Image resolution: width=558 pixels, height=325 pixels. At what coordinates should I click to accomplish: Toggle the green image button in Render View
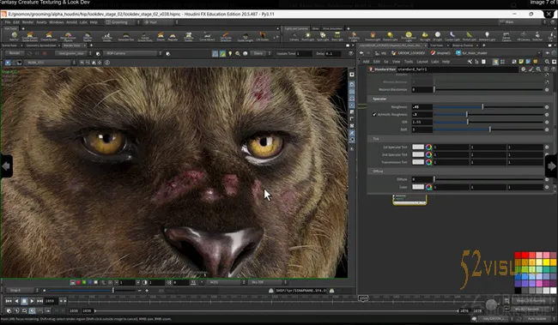click(222, 53)
